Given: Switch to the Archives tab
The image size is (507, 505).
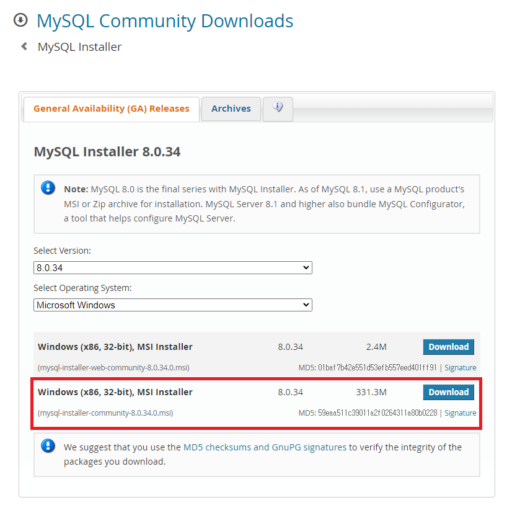Looking at the screenshot, I should pyautogui.click(x=231, y=109).
